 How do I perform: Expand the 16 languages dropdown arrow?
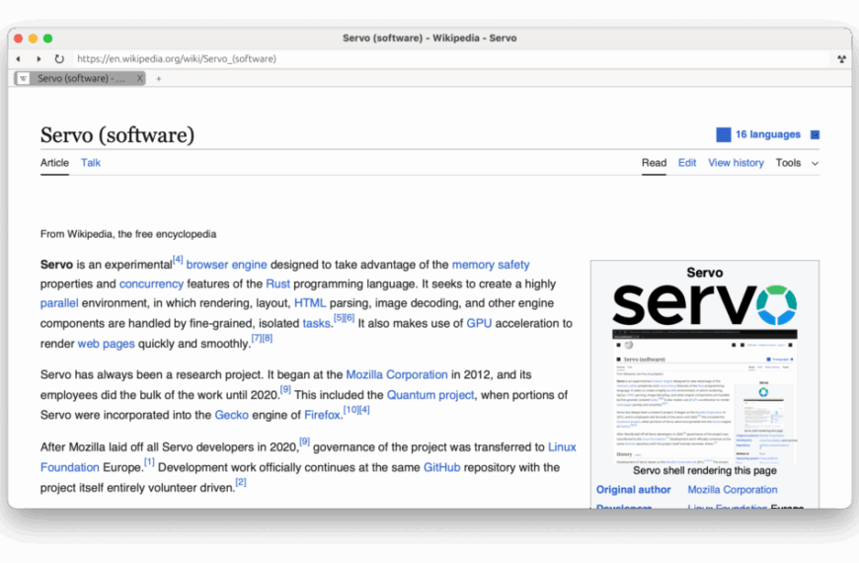pos(816,135)
